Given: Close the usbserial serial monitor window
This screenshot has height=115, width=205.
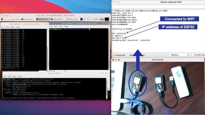Looking at the screenshot, I should [x=113, y=2].
